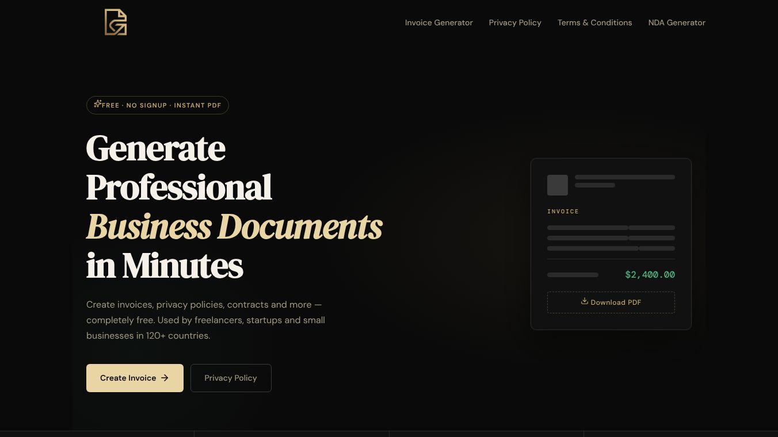
Task: Click the download icon beside Download PDF
Action: (x=584, y=301)
